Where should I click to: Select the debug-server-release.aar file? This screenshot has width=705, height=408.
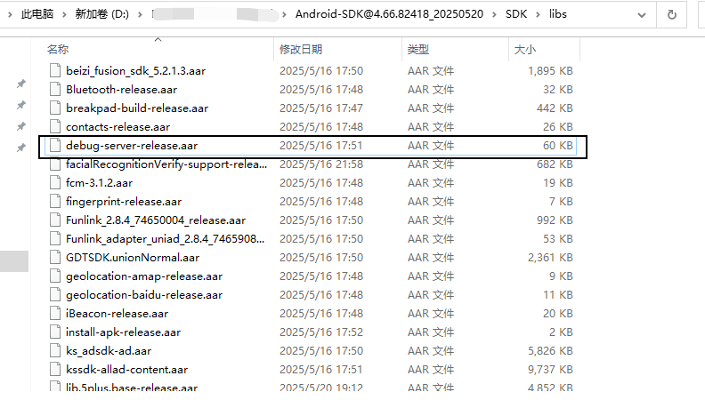(x=131, y=145)
